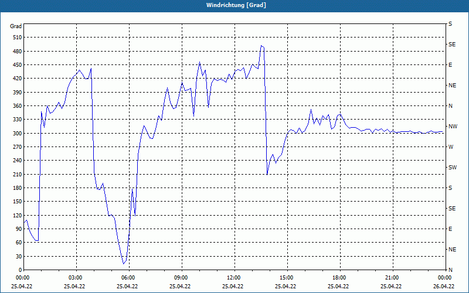Click the 480 y-axis value
The width and height of the screenshot is (469, 293).
point(18,52)
